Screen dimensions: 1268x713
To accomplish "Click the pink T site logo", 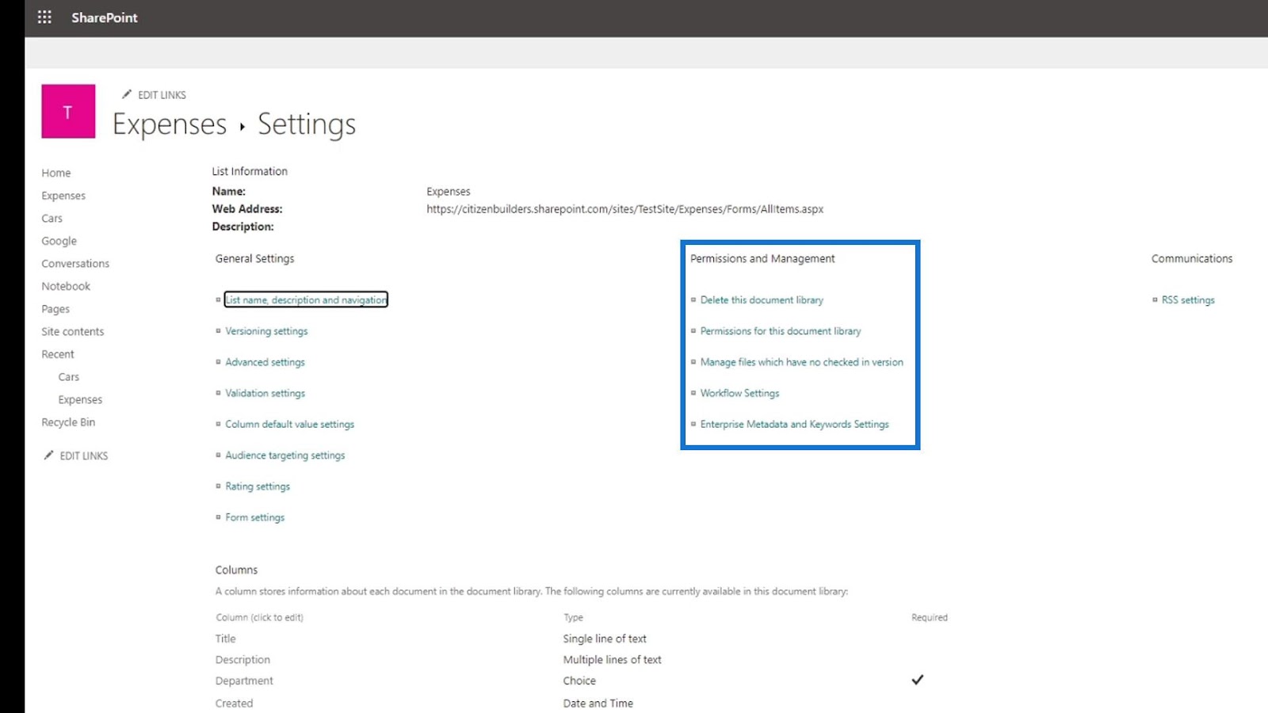I will pos(68,112).
